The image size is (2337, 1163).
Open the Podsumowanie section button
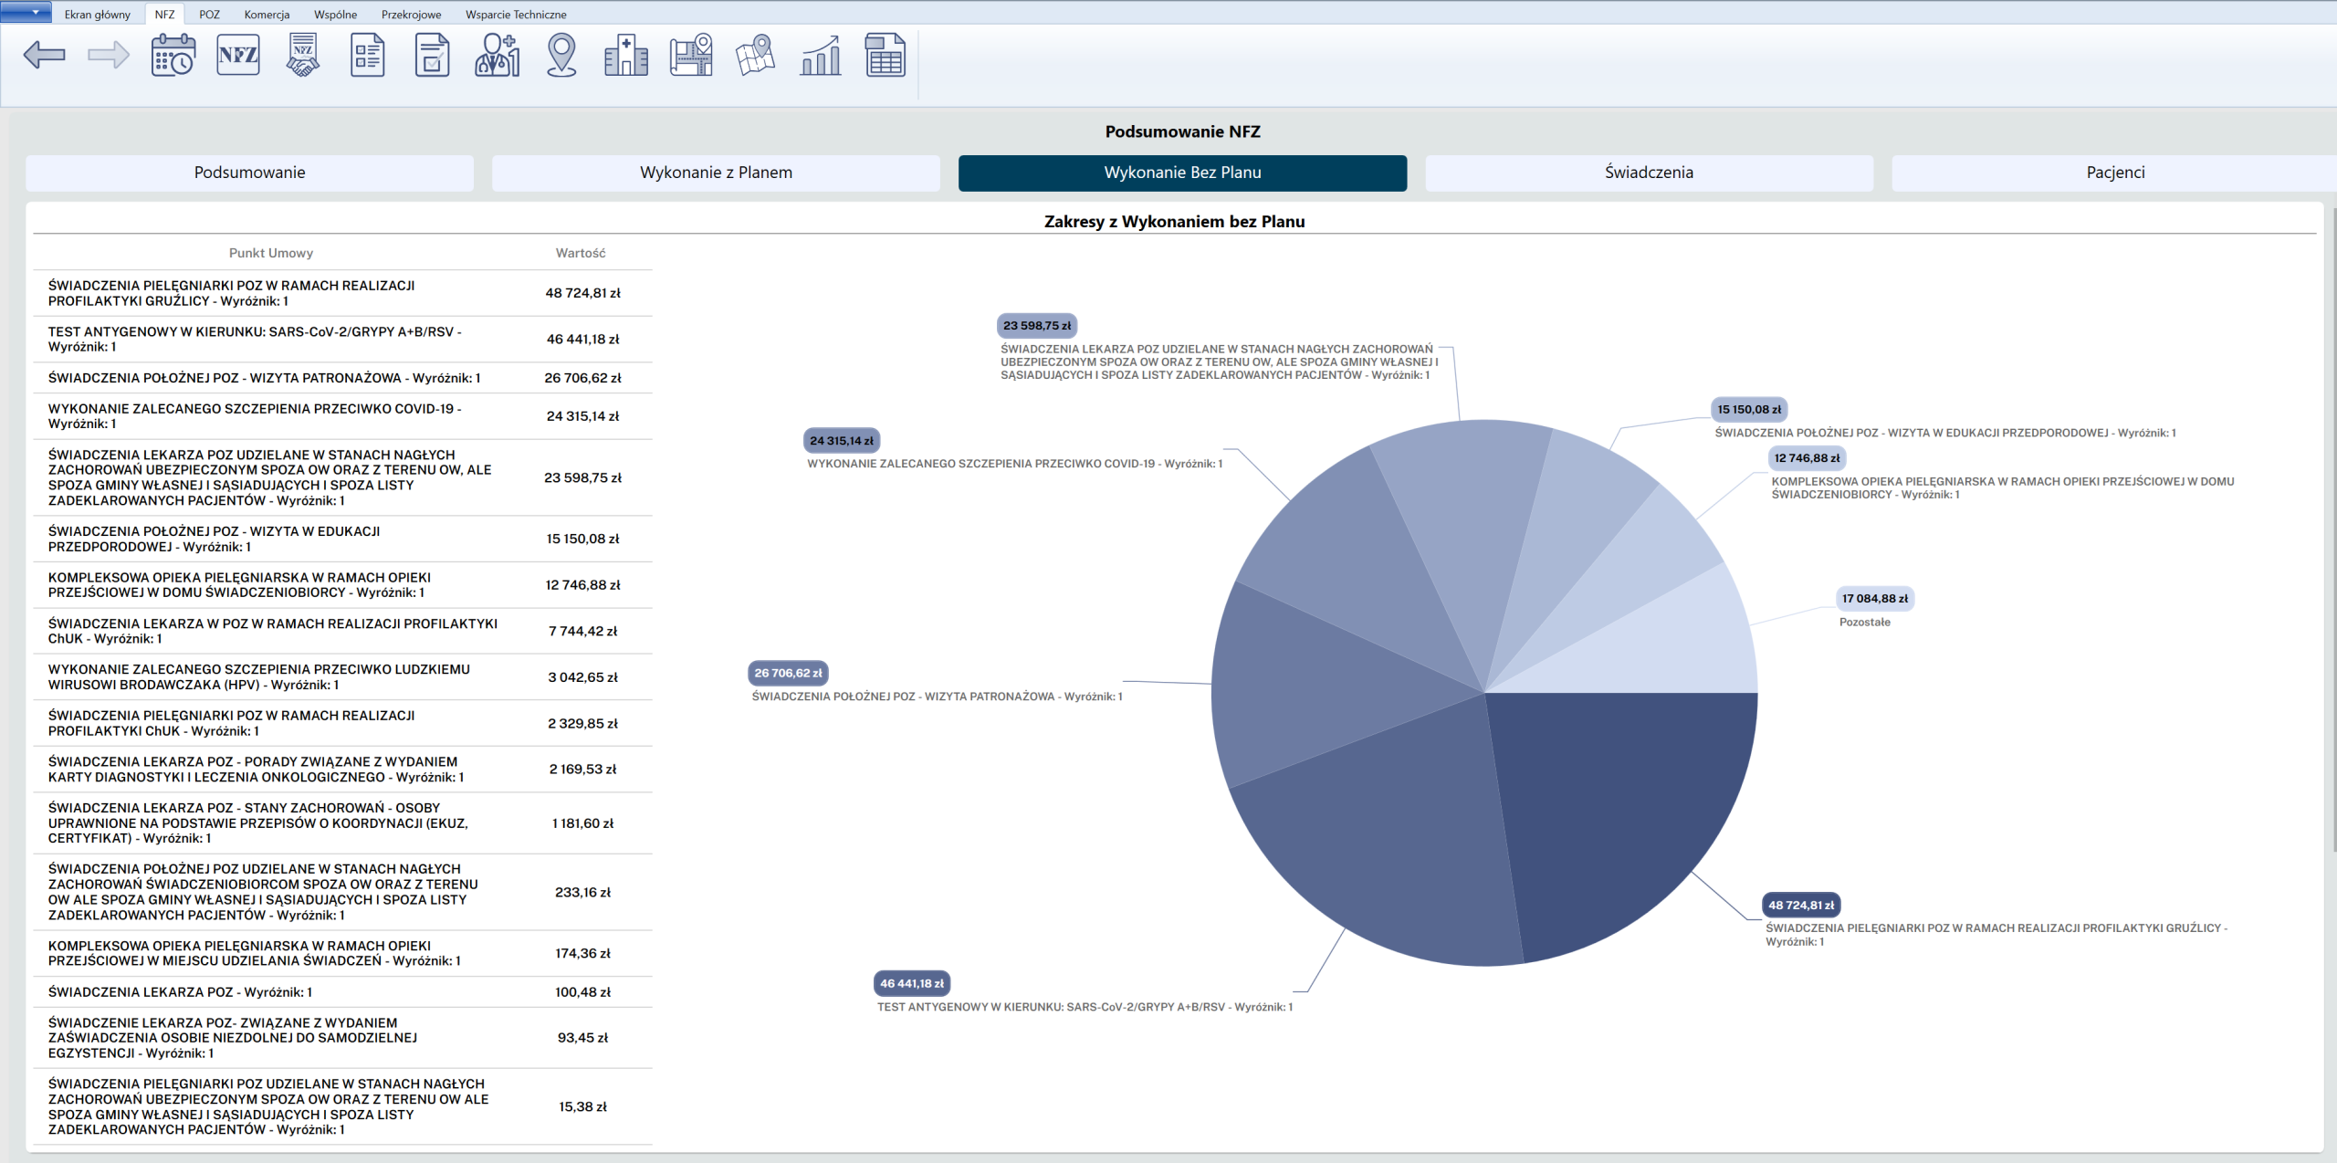click(x=249, y=173)
